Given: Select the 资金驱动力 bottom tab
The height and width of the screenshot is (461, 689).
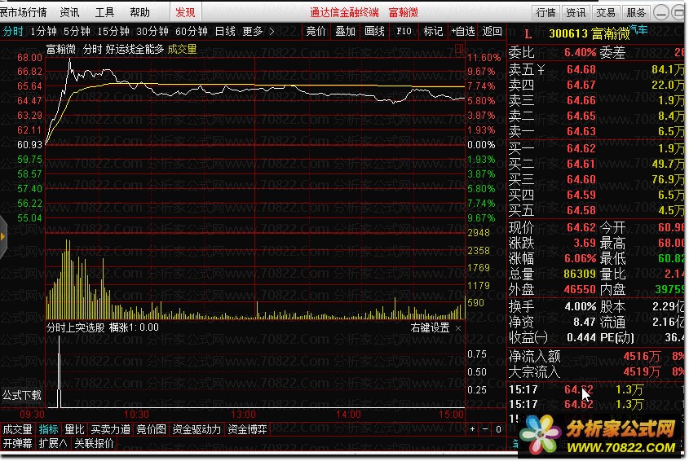Looking at the screenshot, I should (x=197, y=429).
